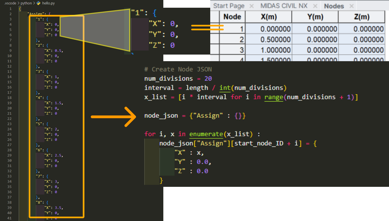389x221 pixels.
Task: Switch to the Start Page tab
Action: click(x=229, y=6)
